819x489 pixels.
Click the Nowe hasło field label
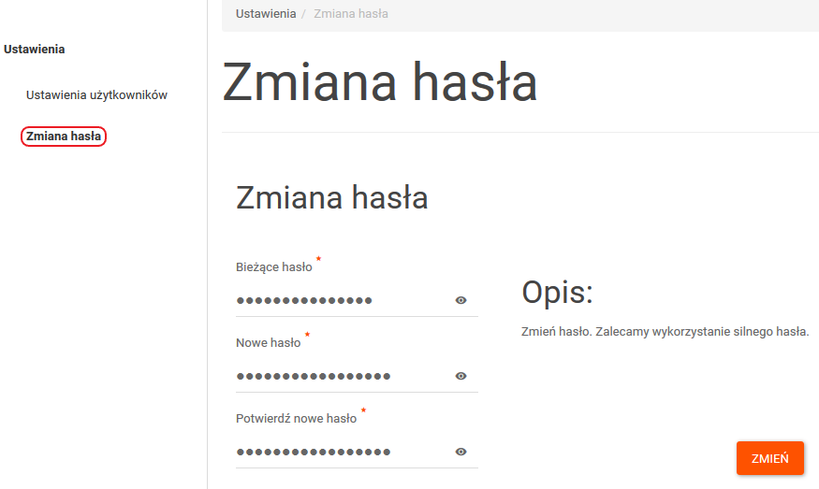[x=268, y=343]
